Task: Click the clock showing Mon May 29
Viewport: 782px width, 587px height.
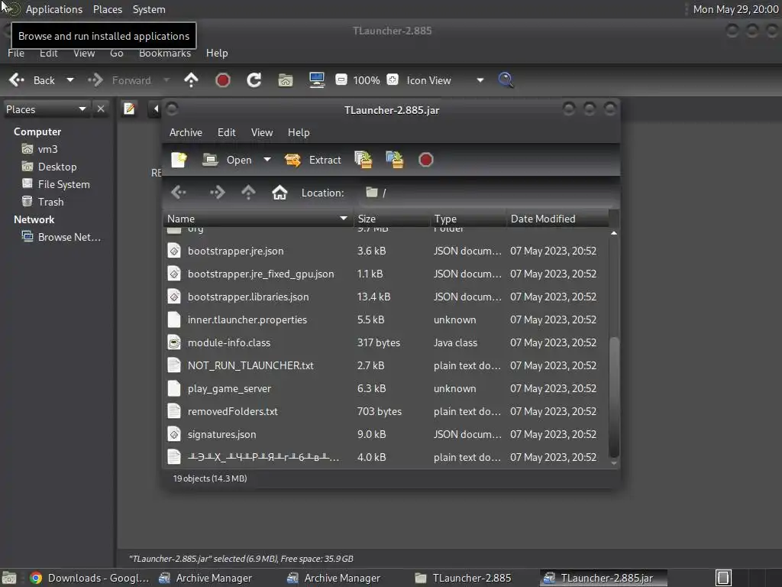Action: pos(735,9)
